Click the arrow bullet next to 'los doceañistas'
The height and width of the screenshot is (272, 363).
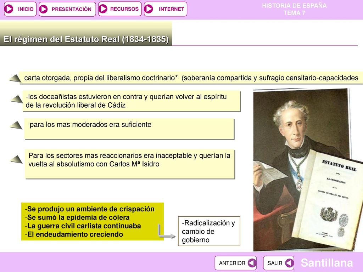click(x=17, y=99)
